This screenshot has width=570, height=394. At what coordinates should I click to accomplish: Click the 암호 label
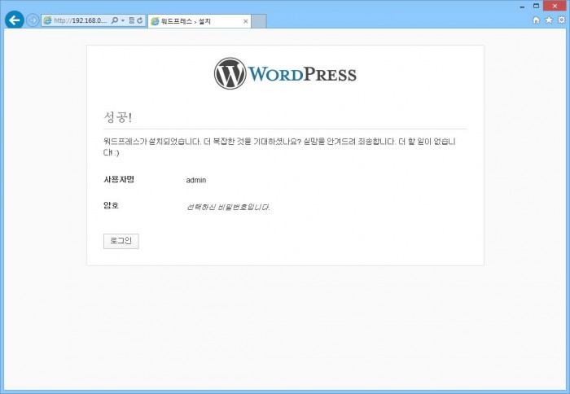click(x=112, y=206)
